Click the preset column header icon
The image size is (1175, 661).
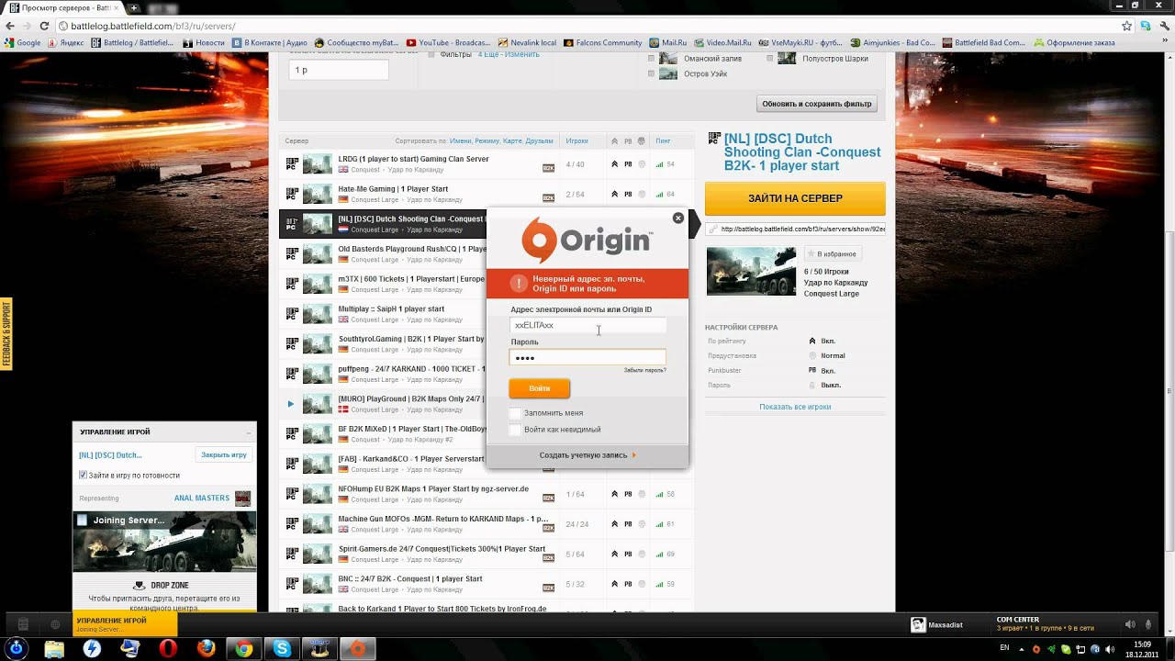tap(642, 141)
